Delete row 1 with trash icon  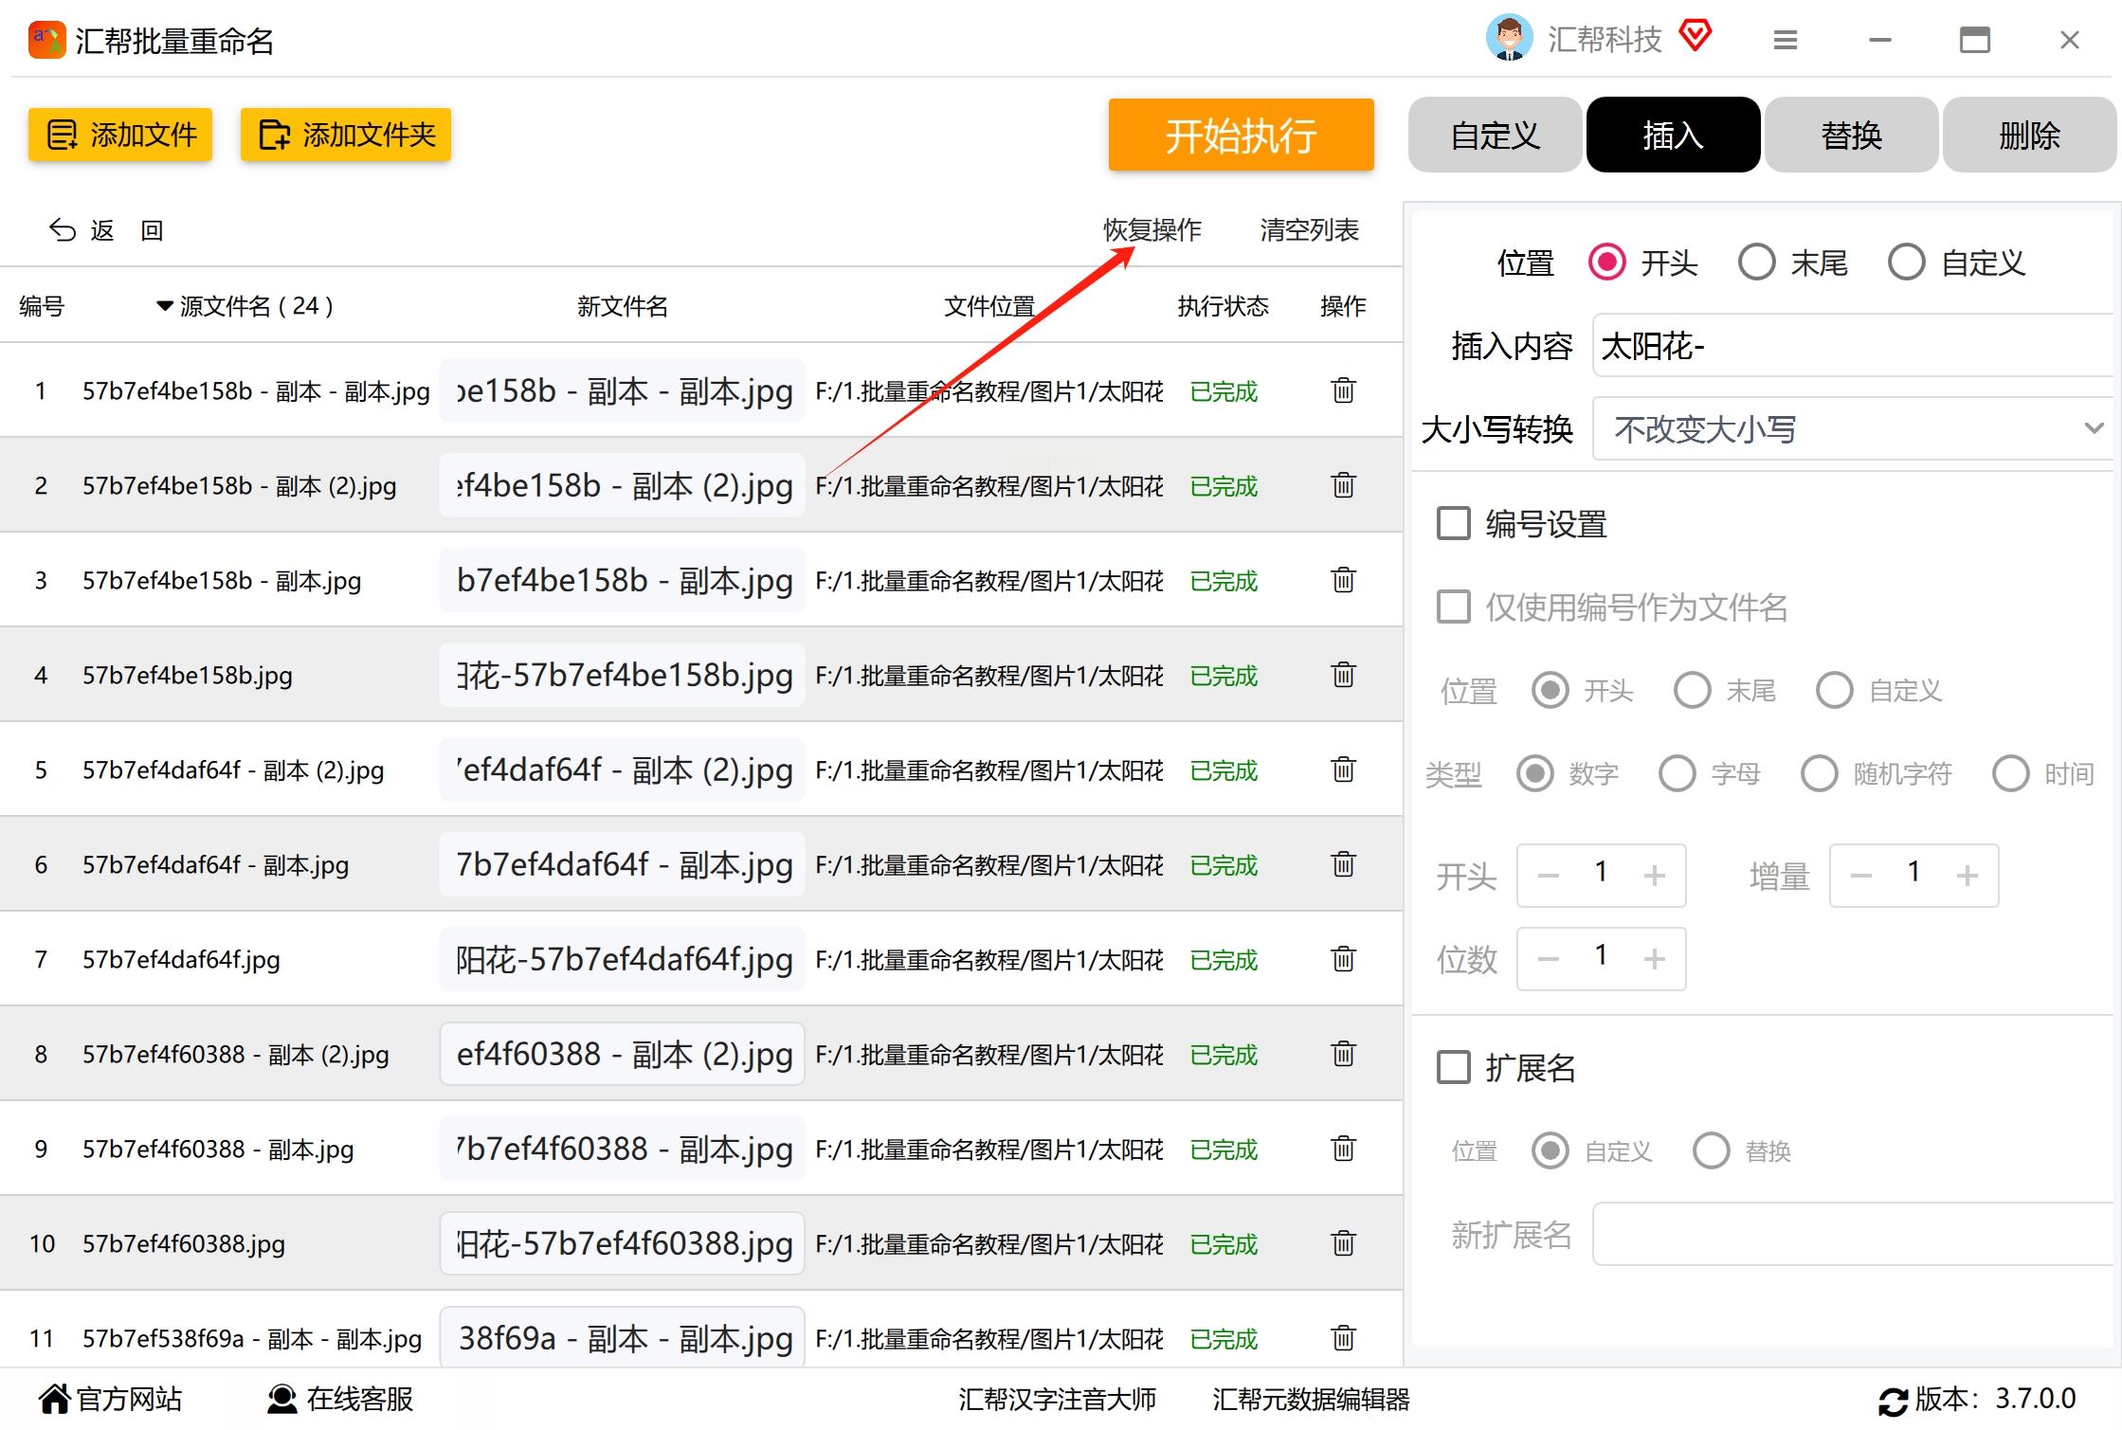1343,390
